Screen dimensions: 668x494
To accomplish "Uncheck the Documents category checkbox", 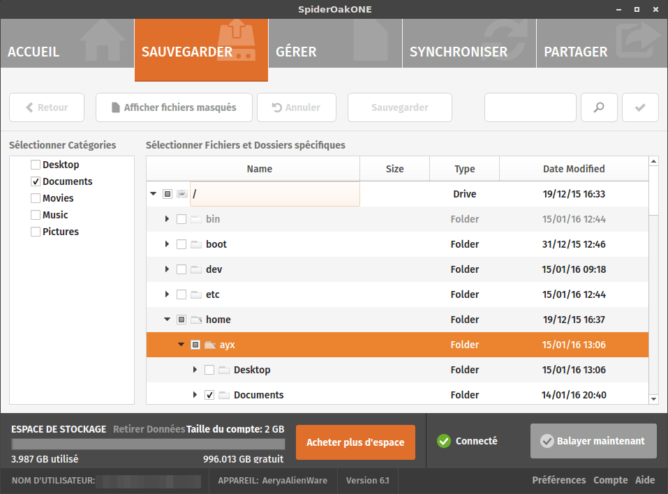I will [x=36, y=181].
